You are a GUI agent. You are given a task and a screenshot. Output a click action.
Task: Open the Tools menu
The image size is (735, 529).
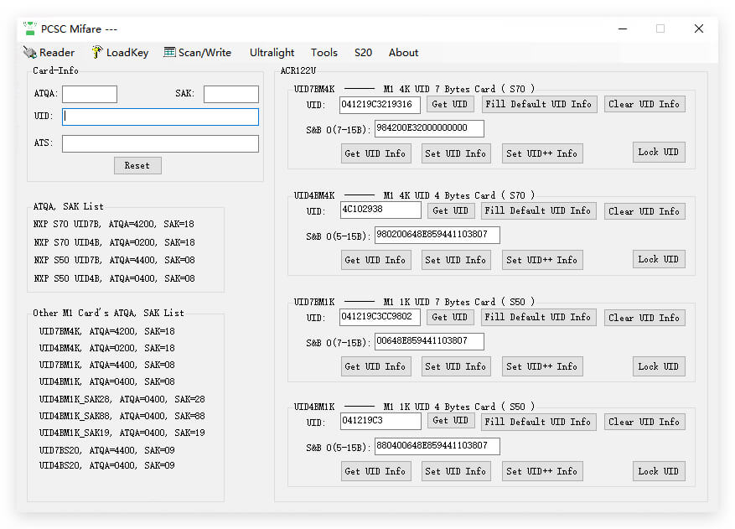324,53
